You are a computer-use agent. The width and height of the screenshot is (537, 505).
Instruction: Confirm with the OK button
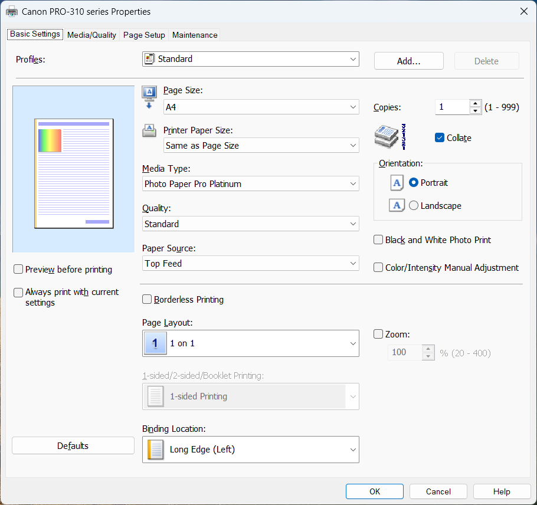pos(375,491)
